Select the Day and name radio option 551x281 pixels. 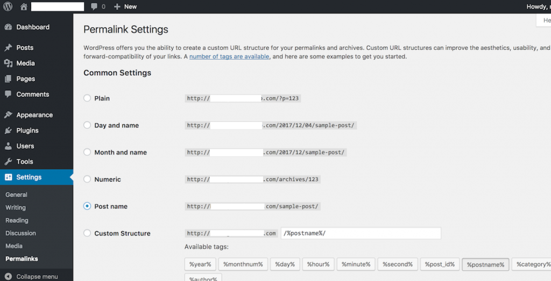(x=87, y=125)
